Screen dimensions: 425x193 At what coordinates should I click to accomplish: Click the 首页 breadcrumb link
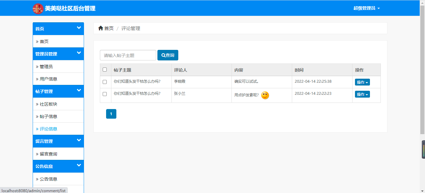109,28
